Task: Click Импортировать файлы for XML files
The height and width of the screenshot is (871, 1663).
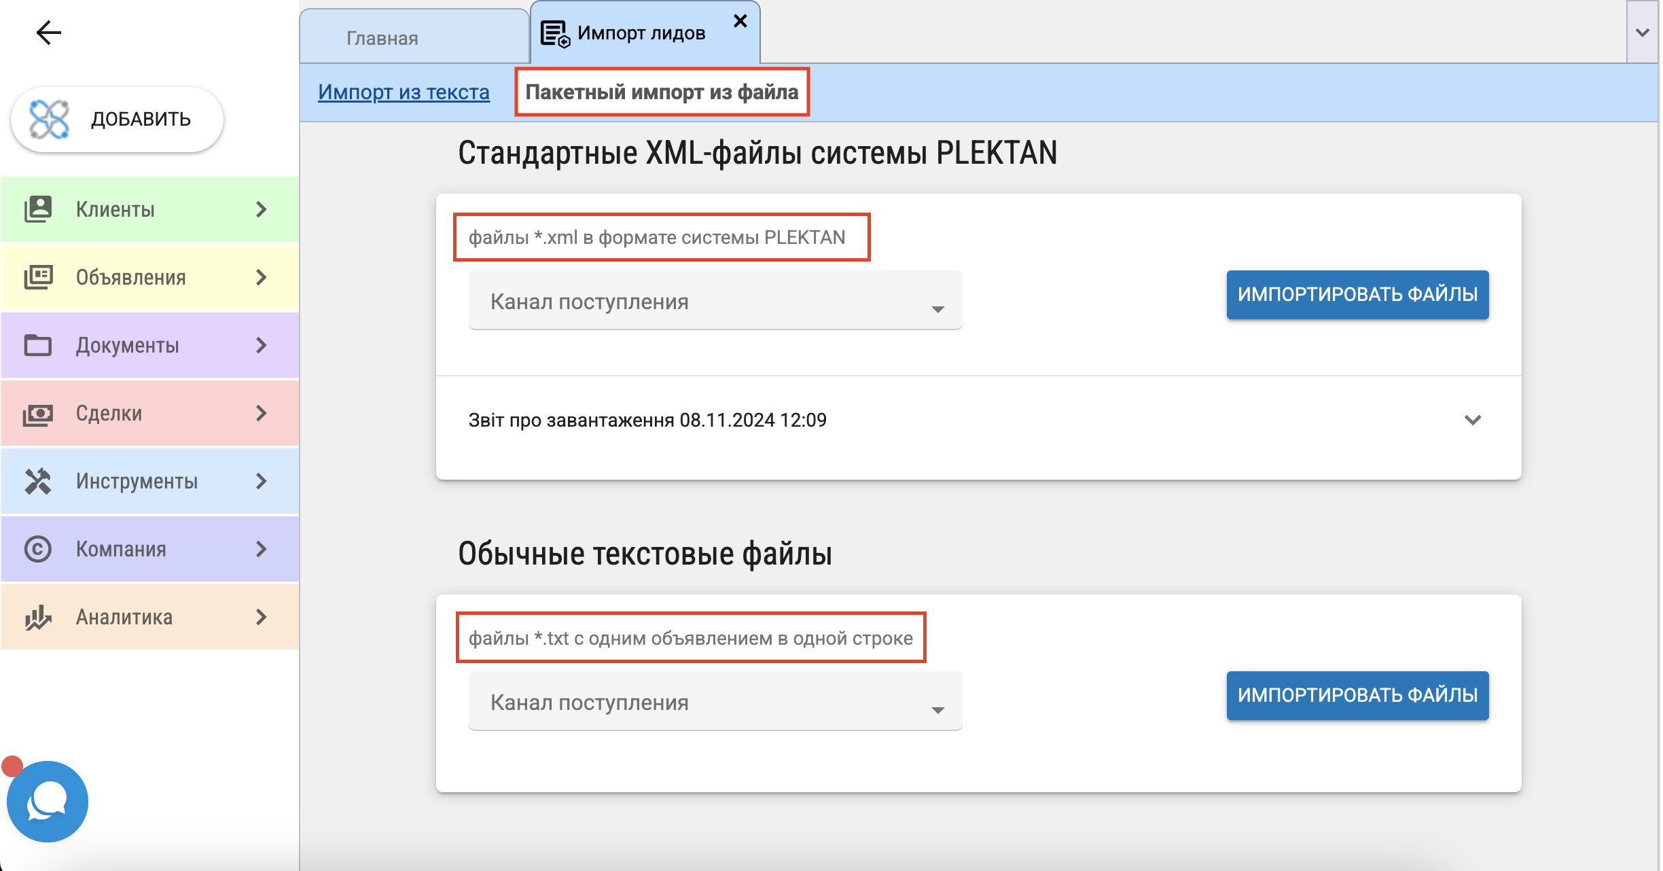Action: coord(1357,294)
